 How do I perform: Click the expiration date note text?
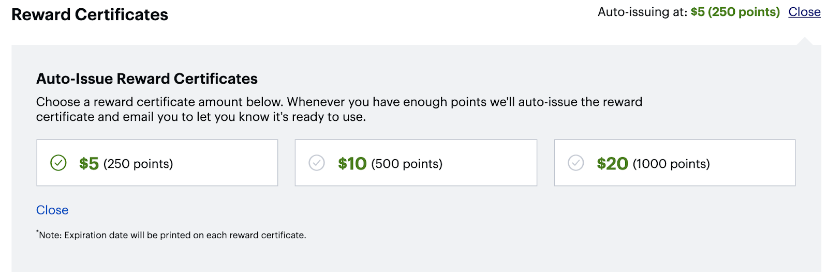click(x=172, y=235)
